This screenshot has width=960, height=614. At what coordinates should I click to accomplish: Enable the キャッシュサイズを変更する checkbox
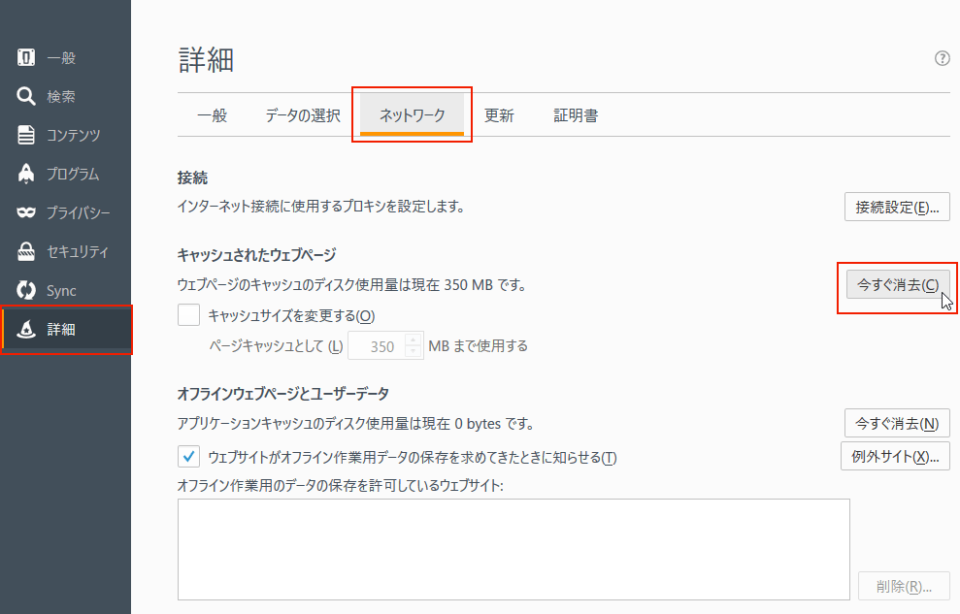point(188,315)
